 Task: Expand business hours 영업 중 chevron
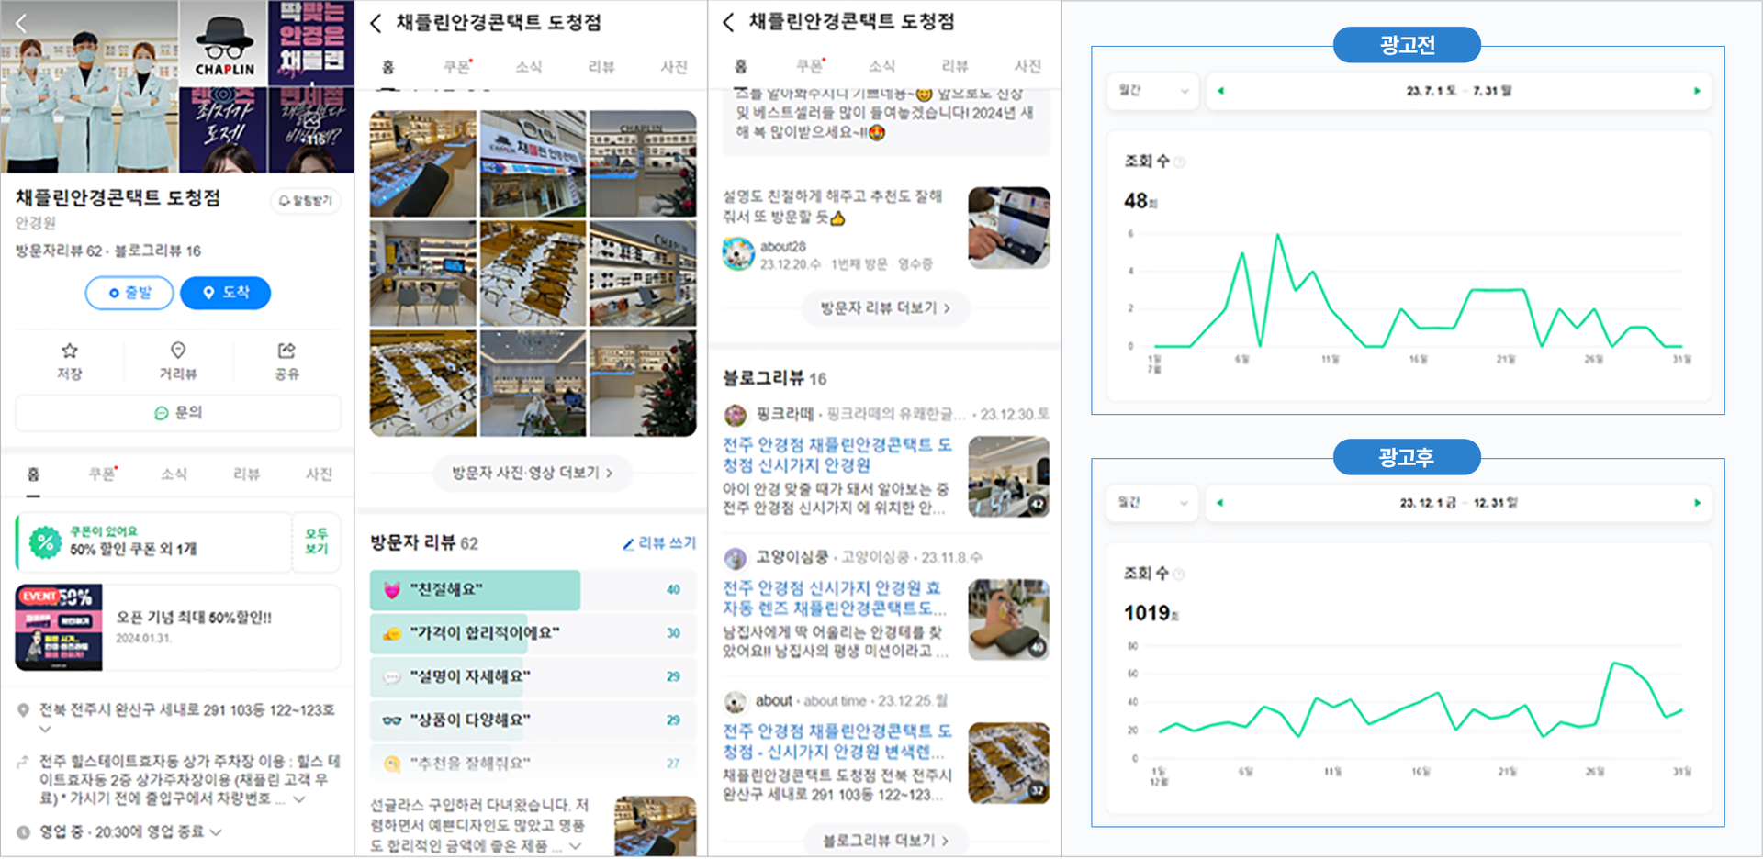(x=216, y=832)
